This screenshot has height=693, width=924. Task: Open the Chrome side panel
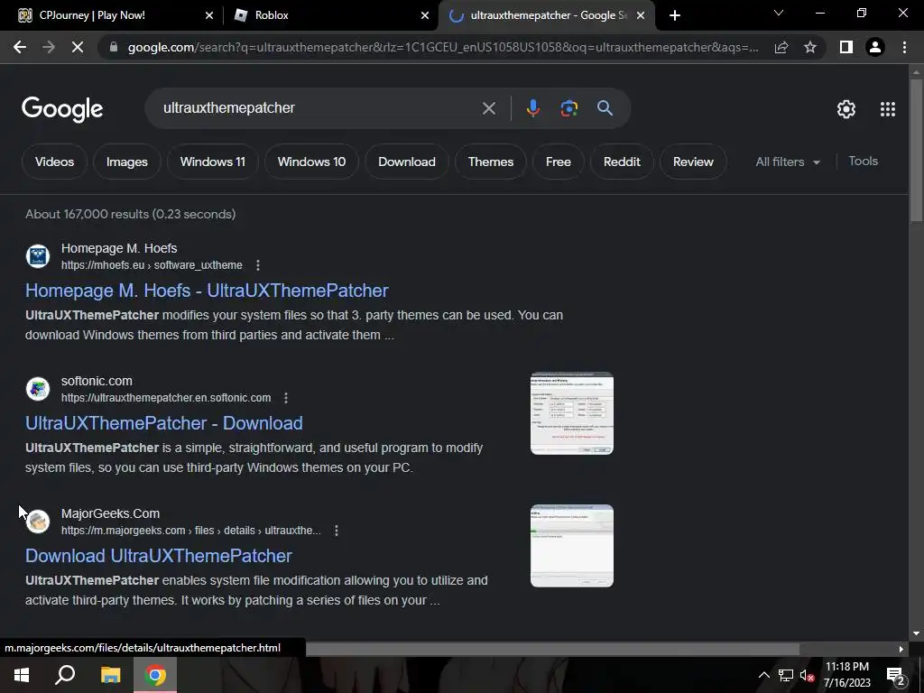coord(846,47)
